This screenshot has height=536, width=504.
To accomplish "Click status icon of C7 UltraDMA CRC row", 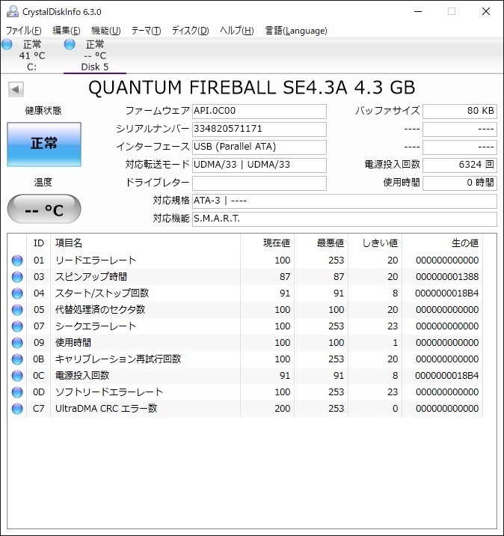I will pyautogui.click(x=17, y=409).
